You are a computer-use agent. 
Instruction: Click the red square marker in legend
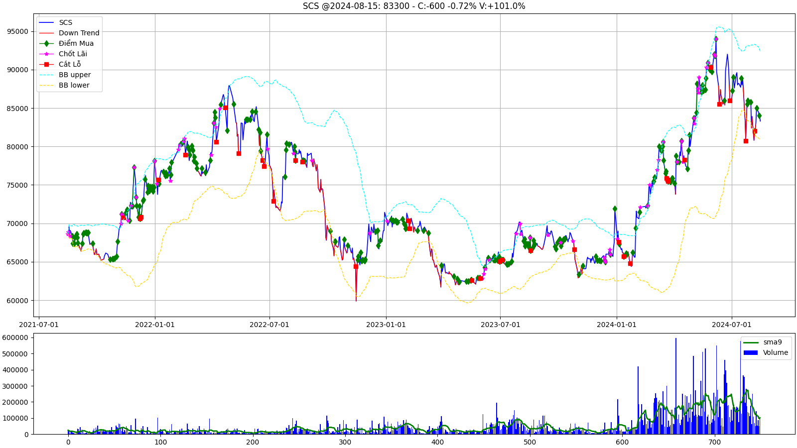click(x=46, y=64)
